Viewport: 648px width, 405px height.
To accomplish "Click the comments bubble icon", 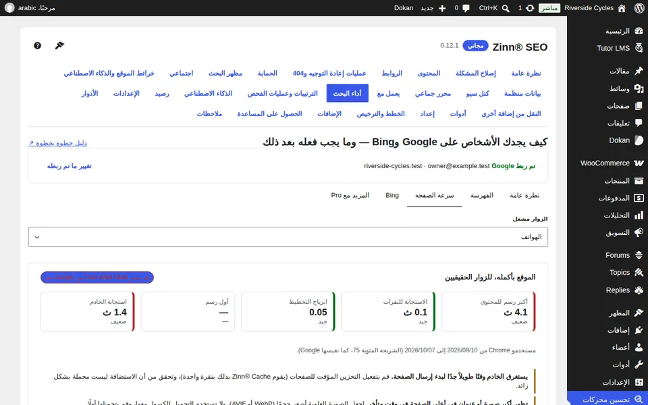I will 466,8.
